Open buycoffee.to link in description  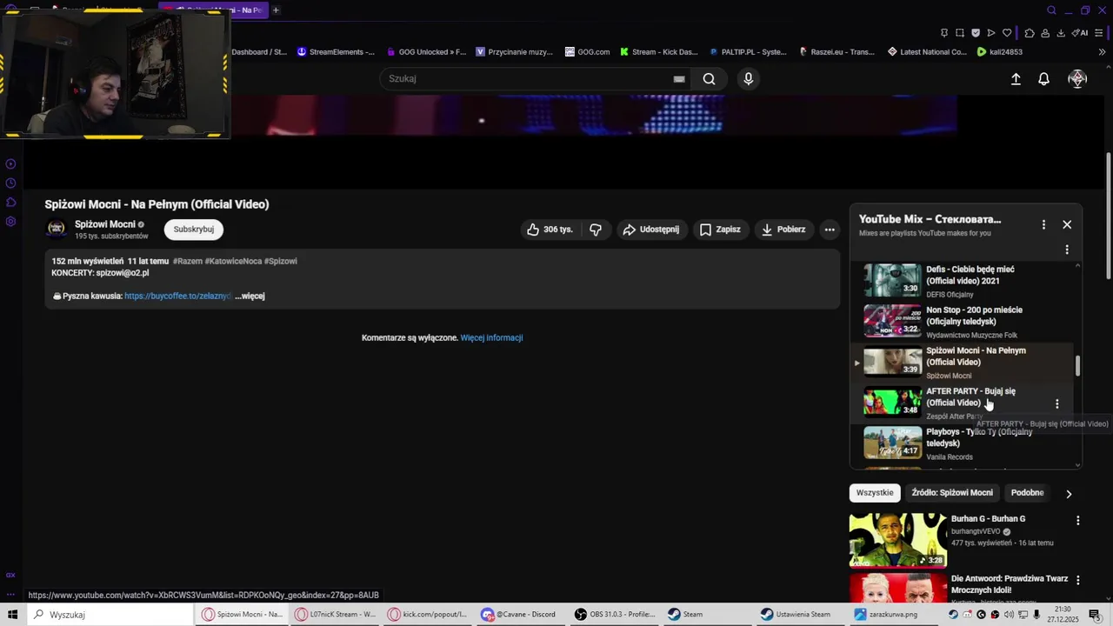tap(177, 296)
